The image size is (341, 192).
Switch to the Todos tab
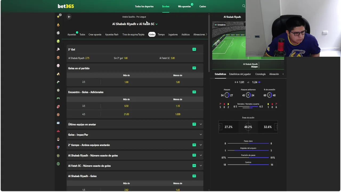pyautogui.click(x=82, y=34)
